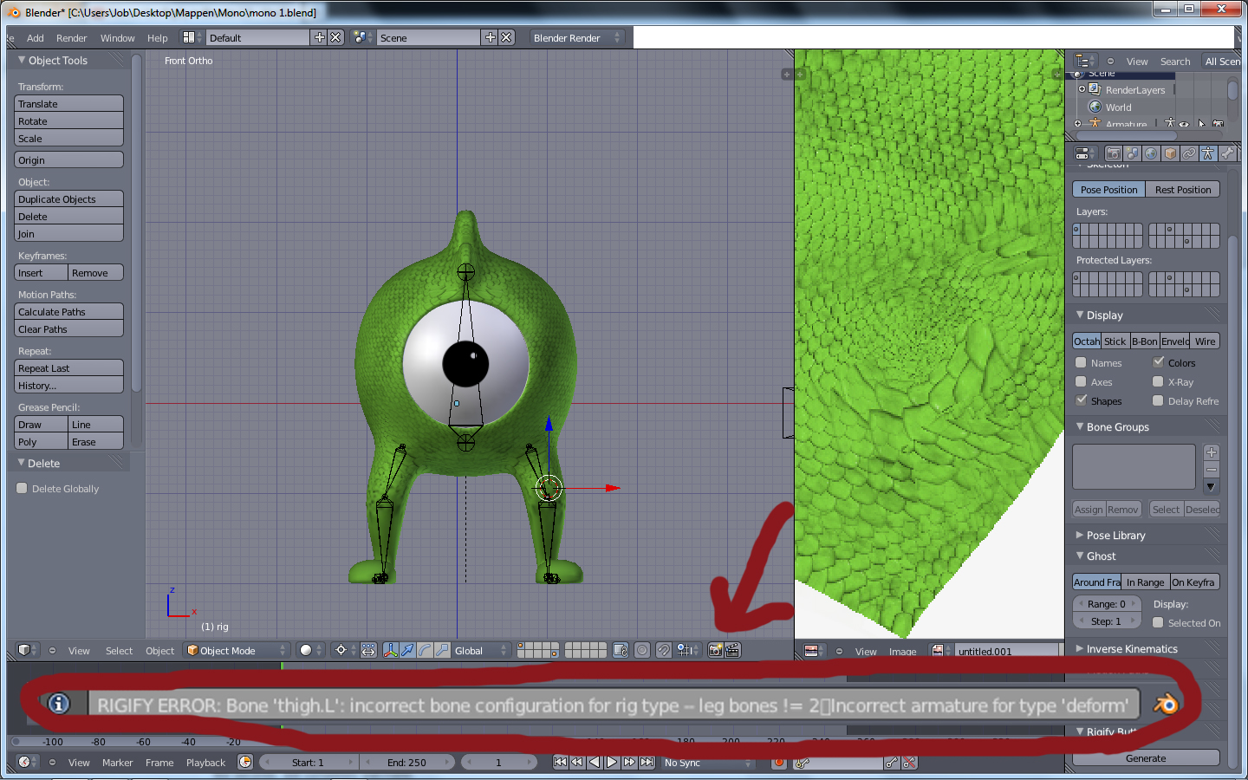
Task: Open viewport shading mode selector
Action: pos(310,650)
